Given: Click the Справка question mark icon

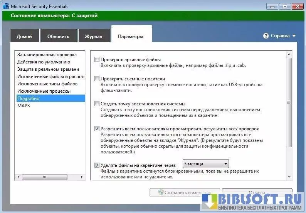Looking at the screenshot, I should click(266, 36).
